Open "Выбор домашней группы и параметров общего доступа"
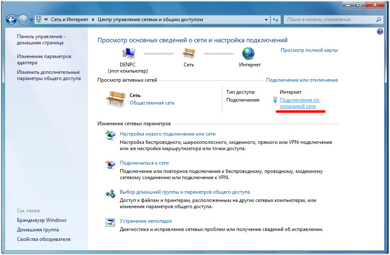 coord(185,192)
